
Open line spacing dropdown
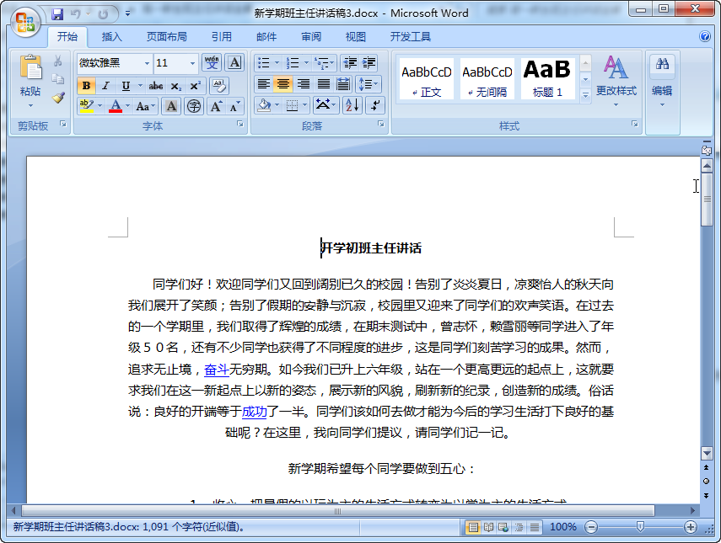click(369, 84)
